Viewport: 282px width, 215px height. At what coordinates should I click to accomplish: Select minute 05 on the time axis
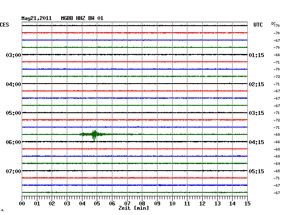coord(97,204)
